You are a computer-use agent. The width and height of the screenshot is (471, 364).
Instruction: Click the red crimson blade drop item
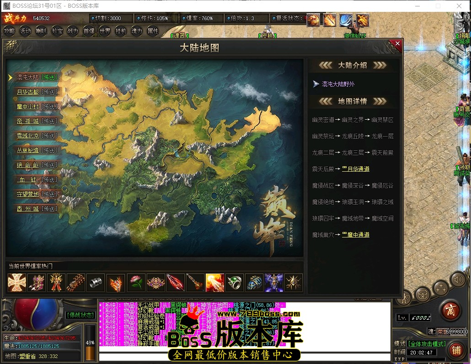(x=175, y=282)
